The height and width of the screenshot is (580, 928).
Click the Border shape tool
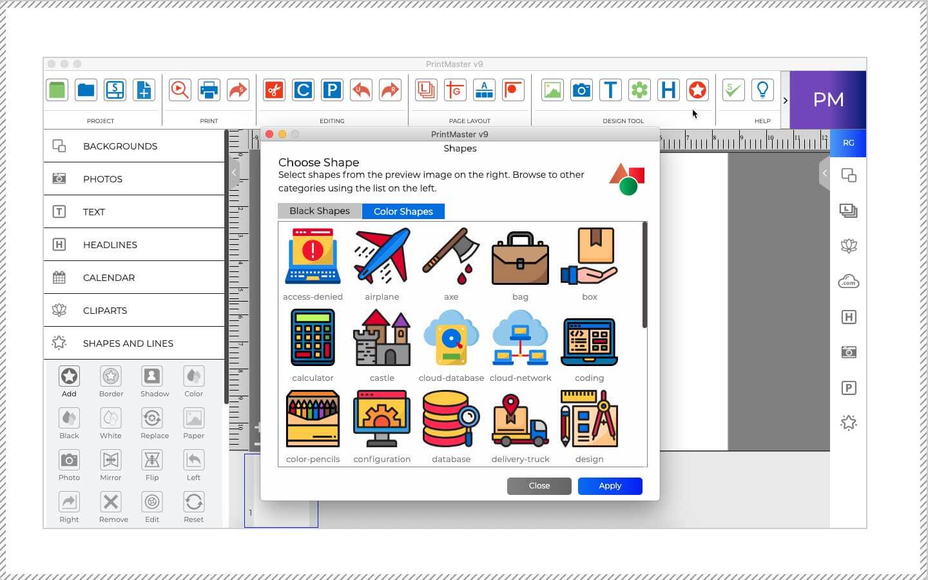pyautogui.click(x=111, y=382)
